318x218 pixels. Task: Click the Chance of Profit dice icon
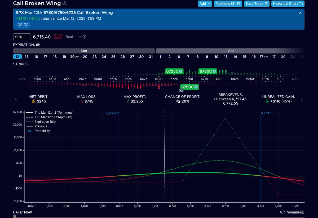[x=178, y=101]
